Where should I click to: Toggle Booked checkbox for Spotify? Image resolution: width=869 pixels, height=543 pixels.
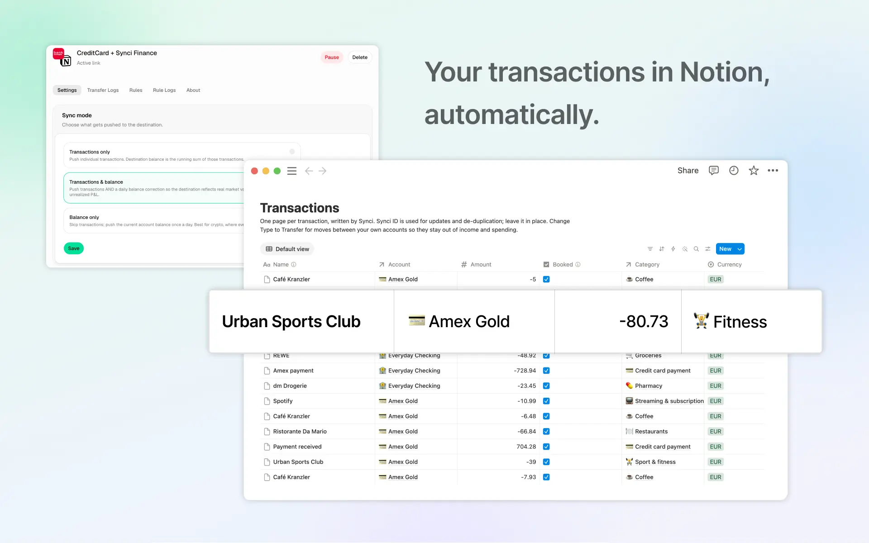[546, 401]
